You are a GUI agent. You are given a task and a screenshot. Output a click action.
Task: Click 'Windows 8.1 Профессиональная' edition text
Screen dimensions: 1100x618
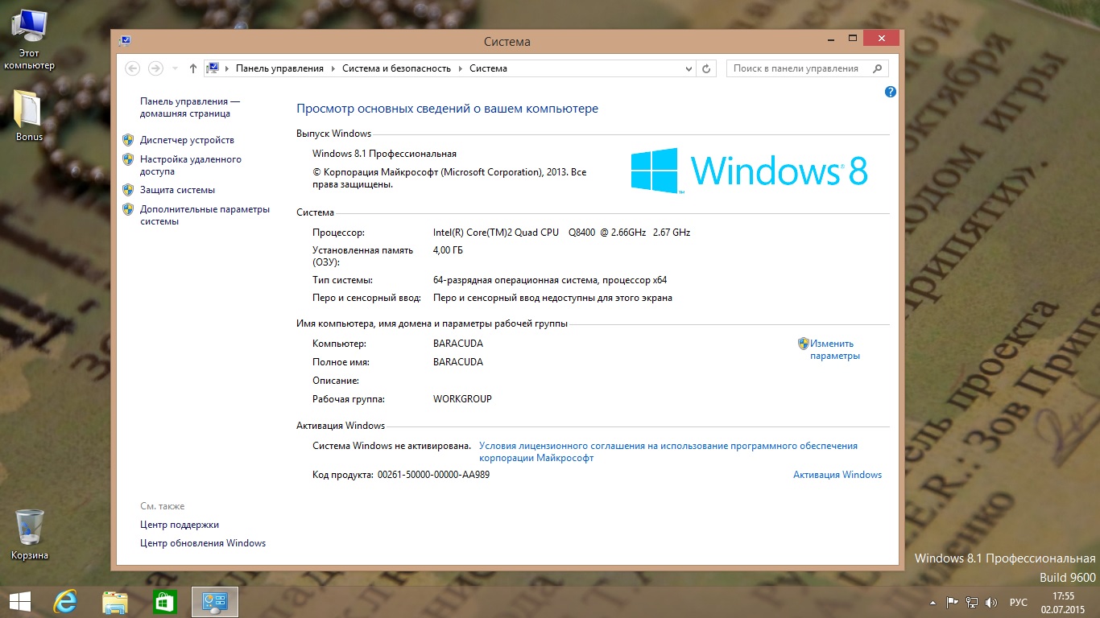tap(384, 154)
